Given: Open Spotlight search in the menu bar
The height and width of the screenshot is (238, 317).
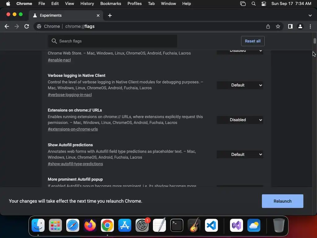Looking at the screenshot, I should 254,4.
